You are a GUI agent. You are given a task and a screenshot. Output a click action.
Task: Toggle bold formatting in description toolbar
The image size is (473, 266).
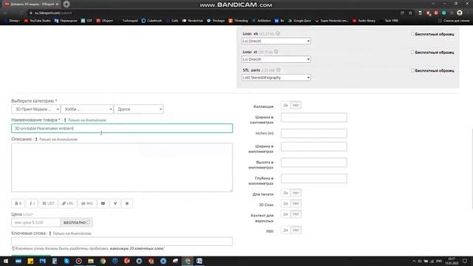coord(18,204)
